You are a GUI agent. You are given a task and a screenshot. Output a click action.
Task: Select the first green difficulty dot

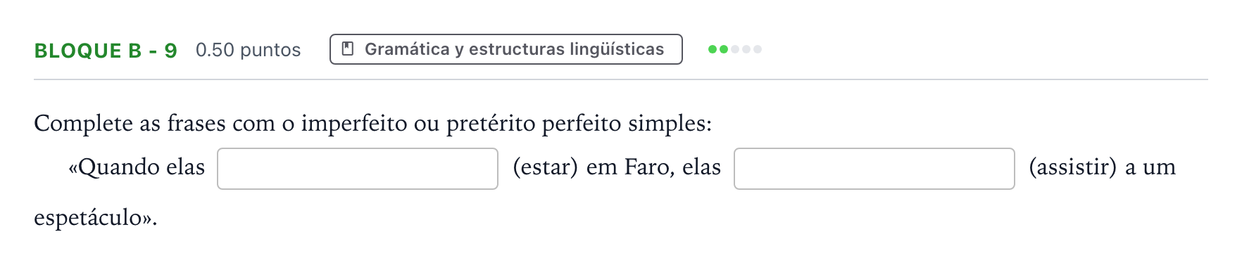tap(713, 49)
